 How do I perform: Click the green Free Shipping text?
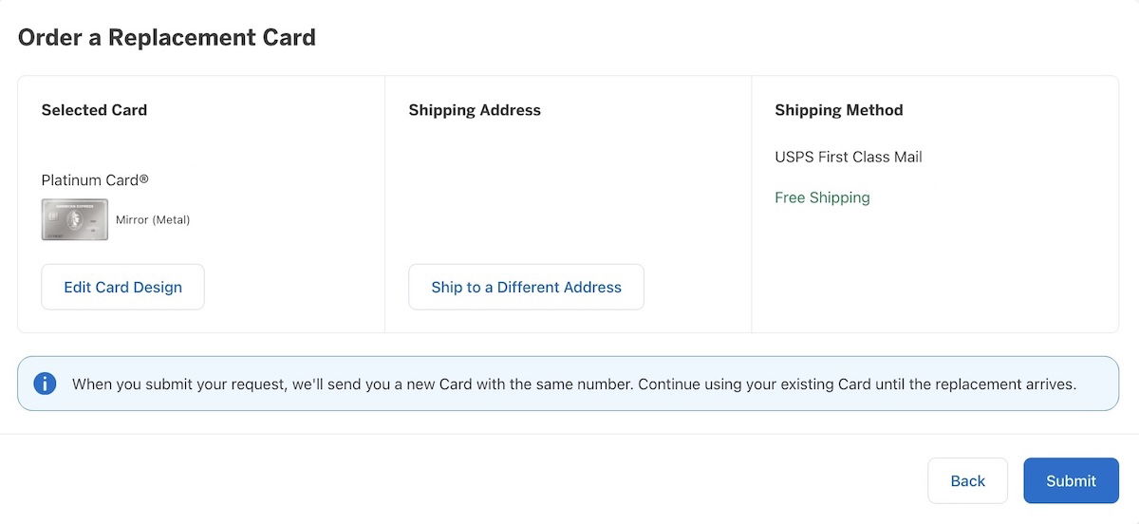[822, 197]
